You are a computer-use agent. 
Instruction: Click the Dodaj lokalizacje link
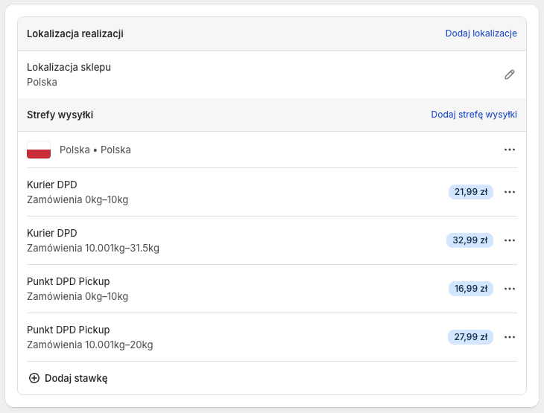point(481,33)
